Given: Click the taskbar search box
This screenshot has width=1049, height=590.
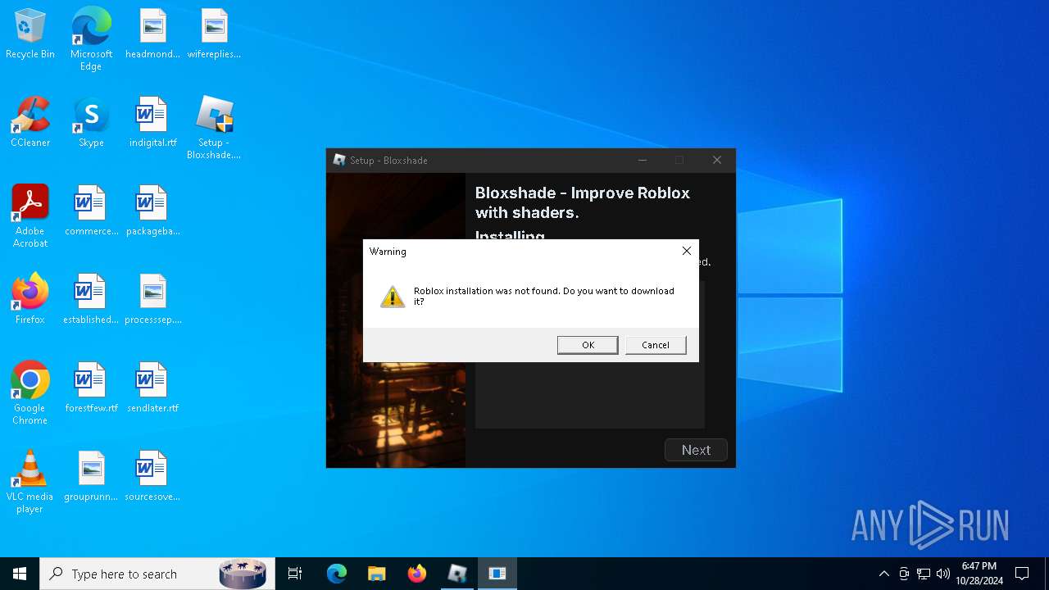Looking at the screenshot, I should pyautogui.click(x=157, y=574).
